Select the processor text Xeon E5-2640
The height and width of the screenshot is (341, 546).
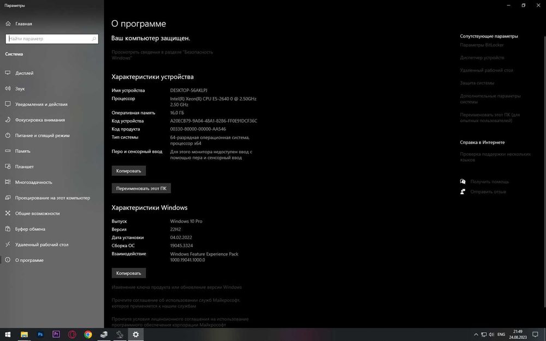point(213,101)
